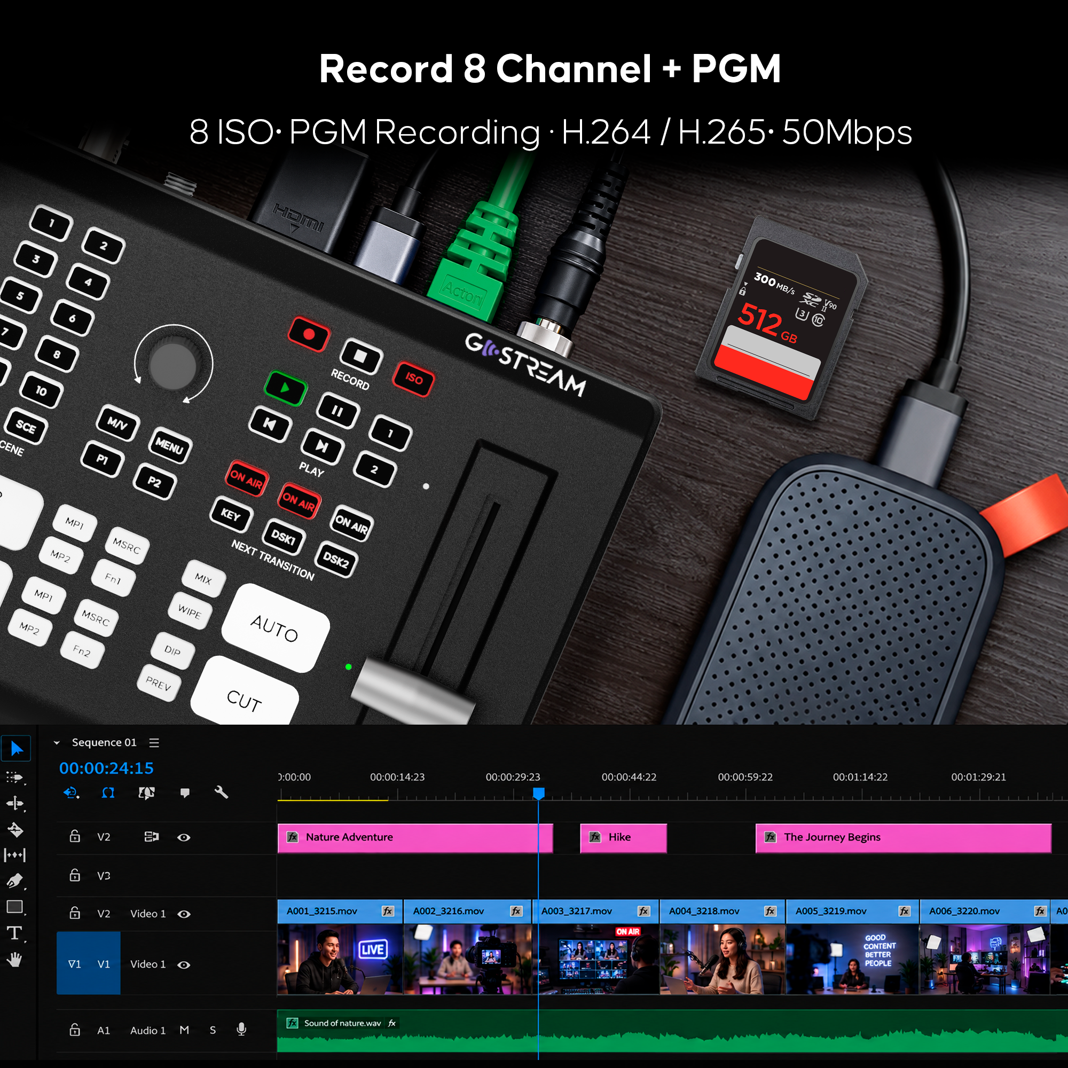Mute Audio 1 with the M button
The width and height of the screenshot is (1068, 1068).
185,1030
